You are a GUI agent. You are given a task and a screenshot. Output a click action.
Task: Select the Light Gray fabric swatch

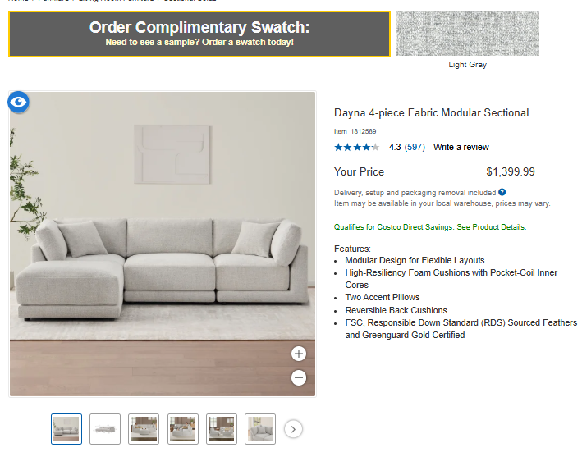pyautogui.click(x=467, y=34)
